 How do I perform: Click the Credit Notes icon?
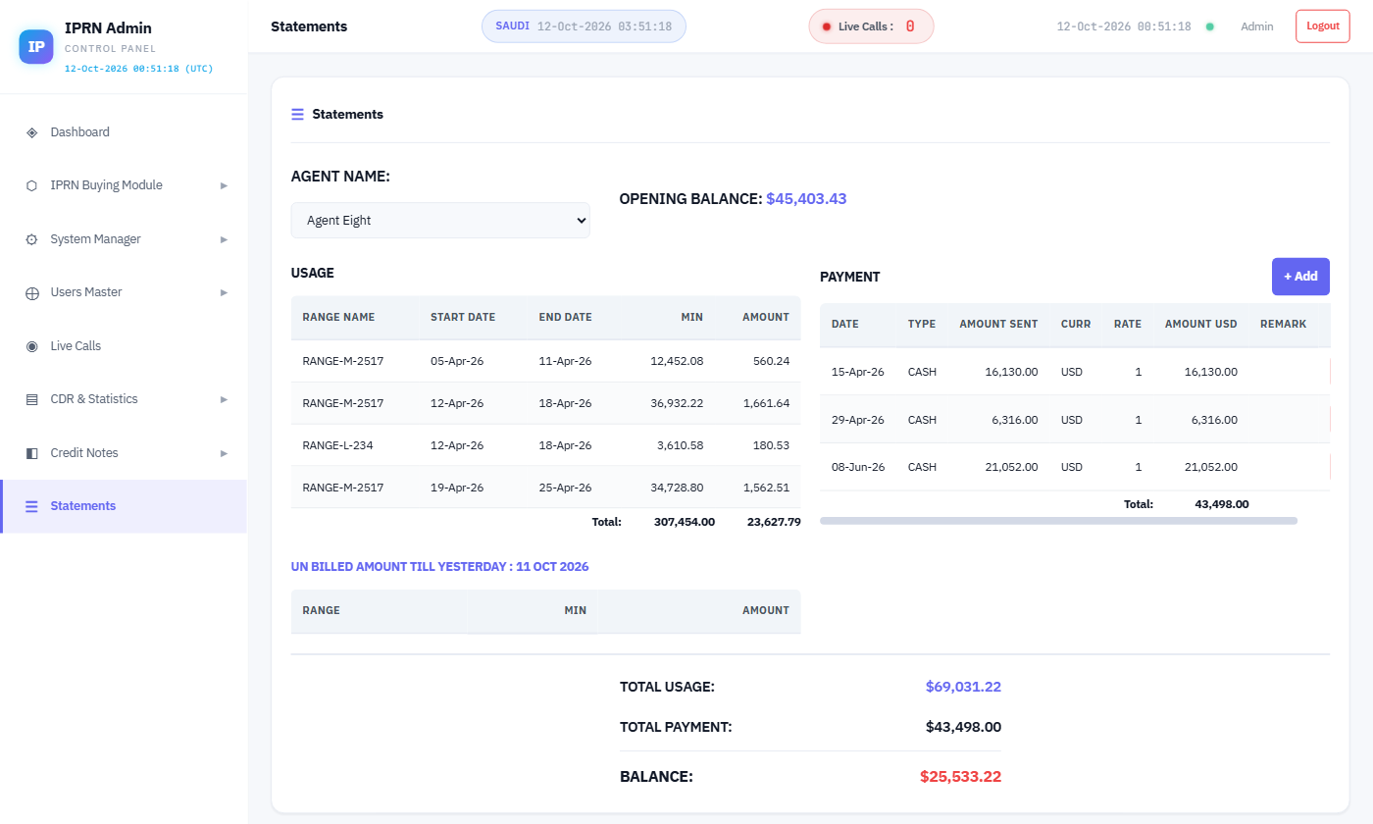click(x=31, y=453)
